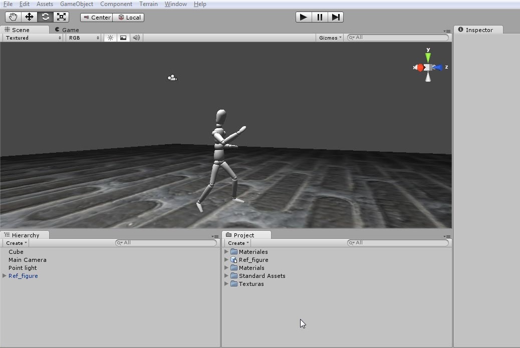Step one frame forward
Image resolution: width=520 pixels, height=348 pixels.
[x=336, y=17]
